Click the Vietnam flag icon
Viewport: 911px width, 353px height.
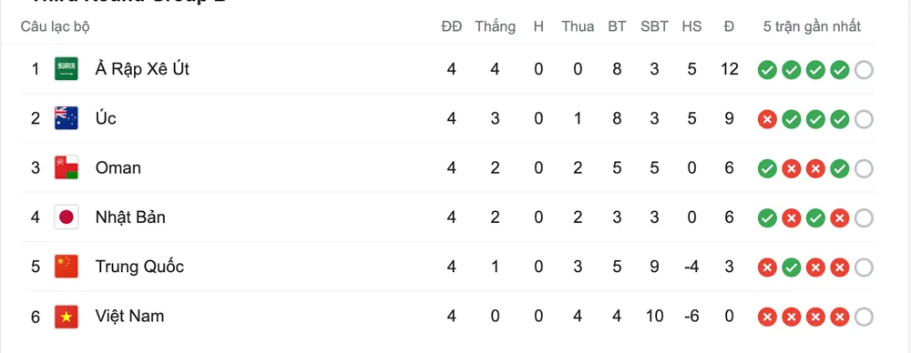coord(67,317)
